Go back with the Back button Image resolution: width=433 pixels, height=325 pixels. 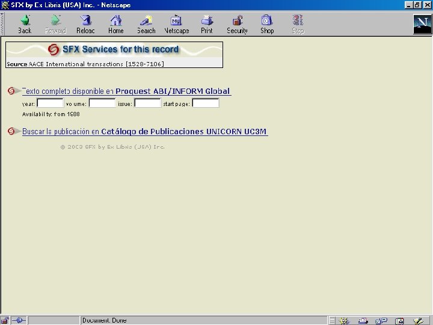[x=25, y=24]
